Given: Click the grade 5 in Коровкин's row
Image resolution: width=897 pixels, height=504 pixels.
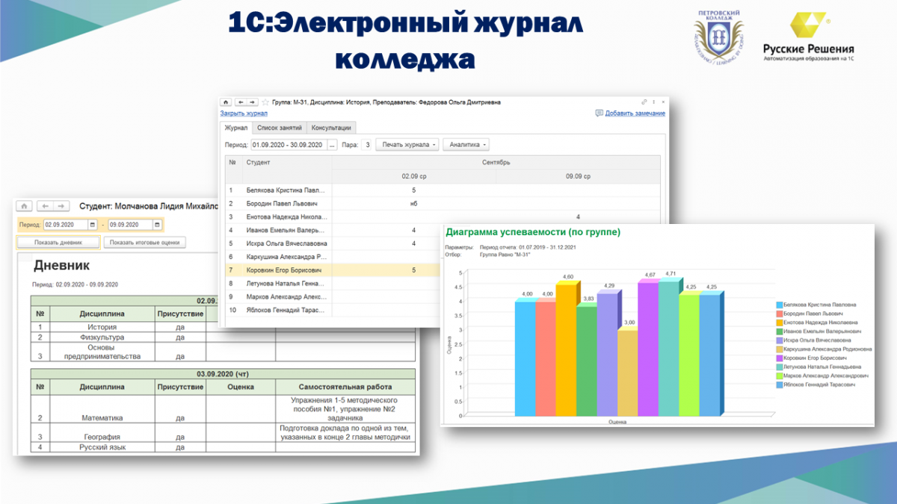Looking at the screenshot, I should [414, 270].
